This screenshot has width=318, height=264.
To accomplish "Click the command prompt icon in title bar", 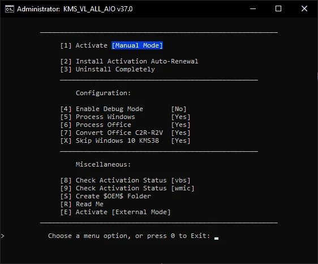I will pyautogui.click(x=10, y=9).
